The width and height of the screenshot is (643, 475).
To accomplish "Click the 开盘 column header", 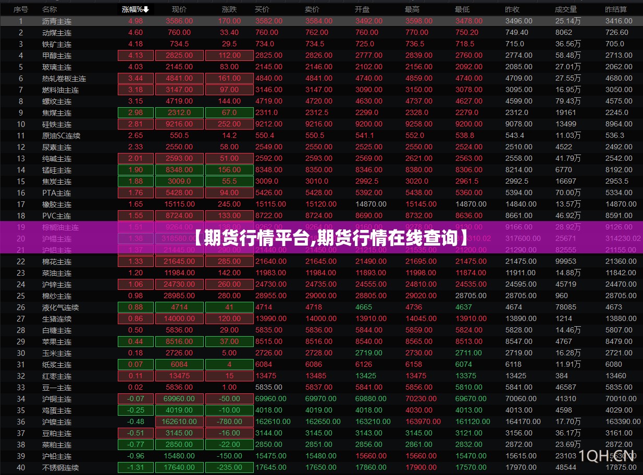I will (x=363, y=9).
